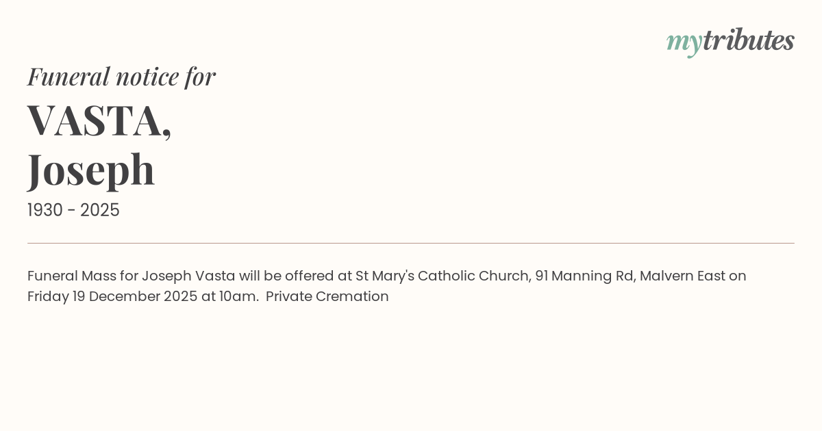Click the large first name Joseph
Image resolution: width=822 pixels, height=431 pixels.
[91, 169]
